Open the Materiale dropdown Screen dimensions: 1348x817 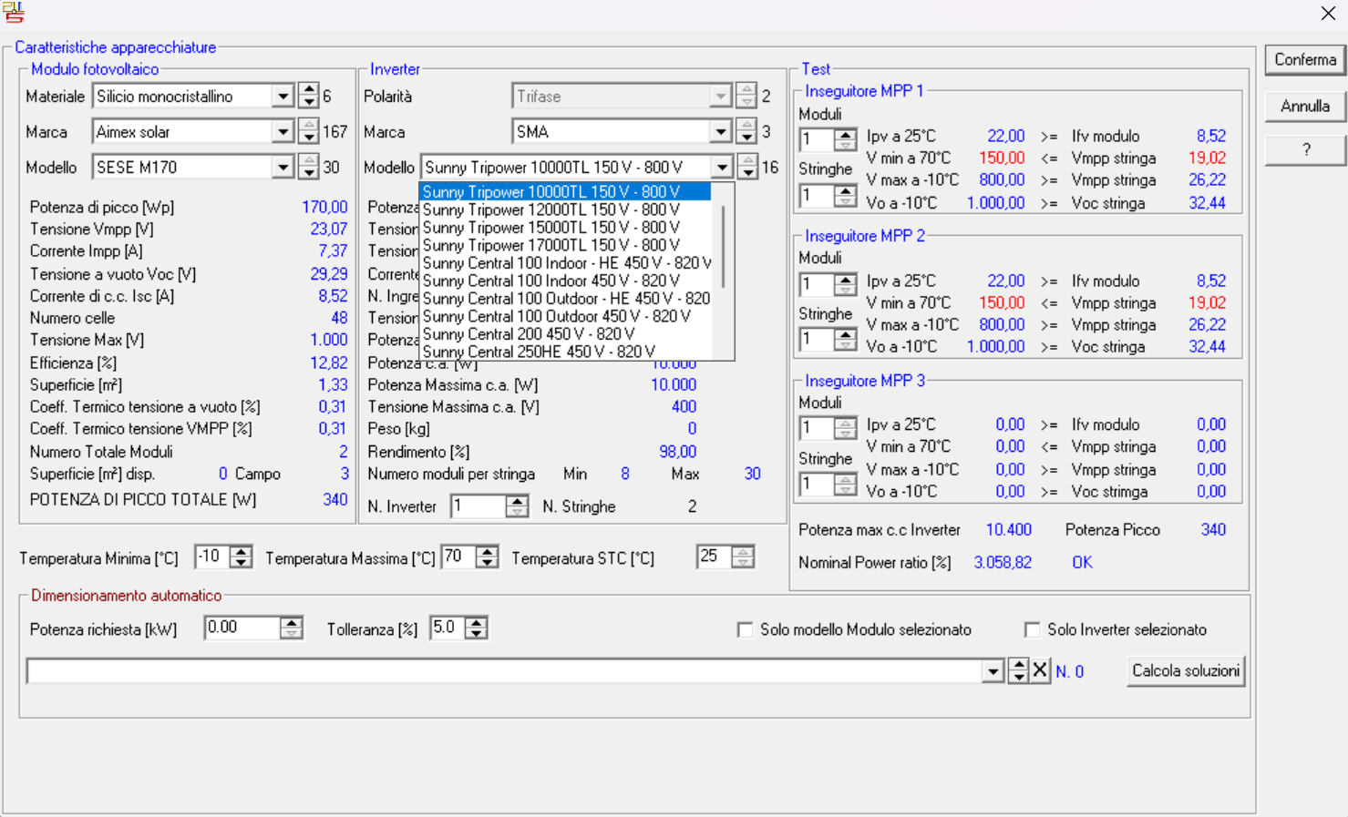[x=283, y=97]
